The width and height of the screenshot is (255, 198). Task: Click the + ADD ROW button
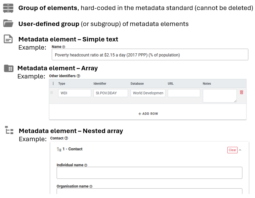[x=148, y=114]
